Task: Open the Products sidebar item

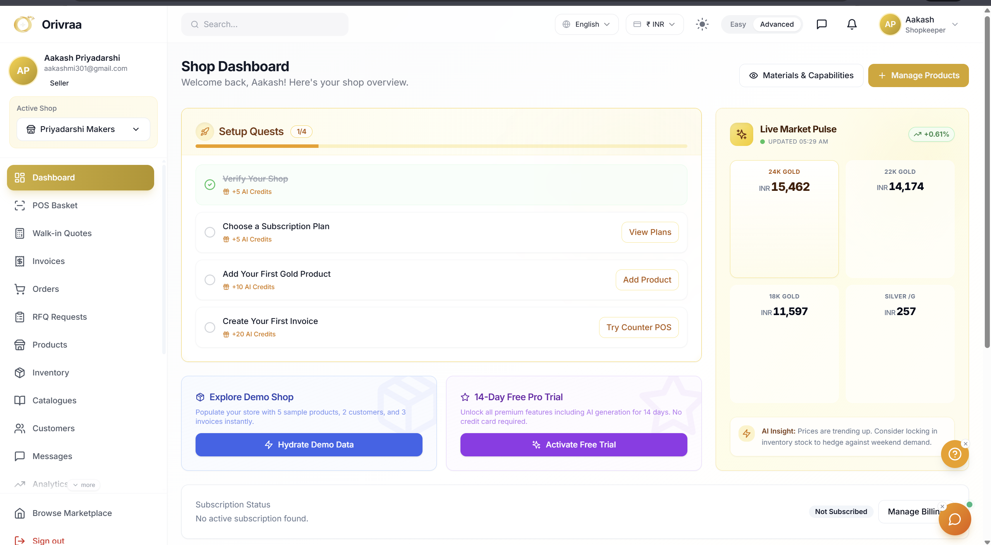Action: point(81,345)
